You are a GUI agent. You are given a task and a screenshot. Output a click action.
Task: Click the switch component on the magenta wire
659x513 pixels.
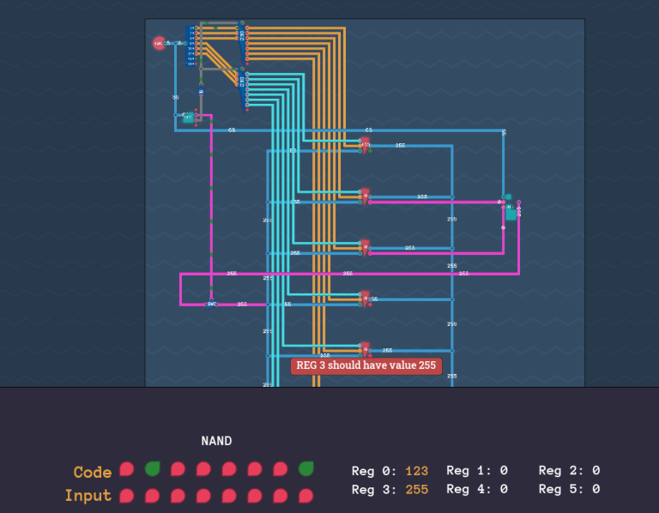coord(211,304)
